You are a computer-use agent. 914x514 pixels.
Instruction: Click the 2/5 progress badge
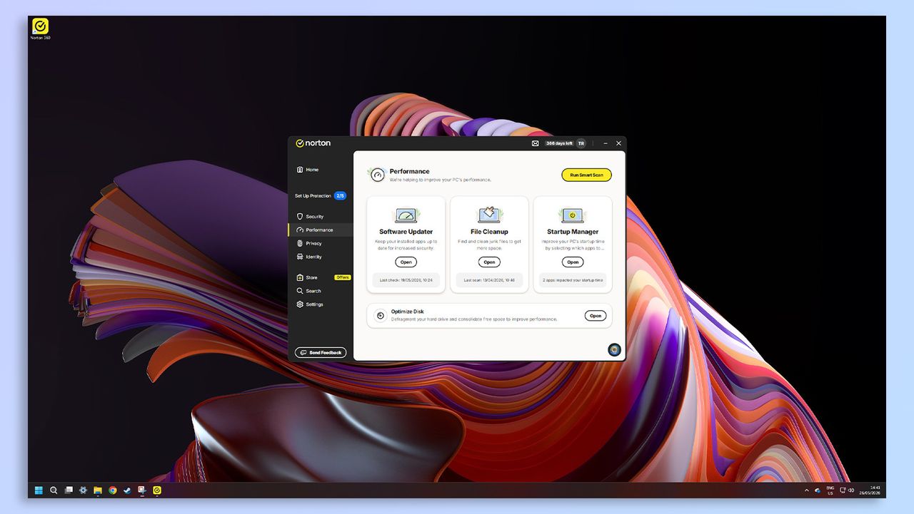(340, 195)
